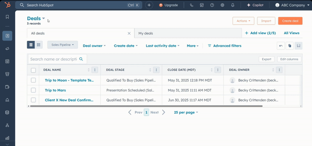Open the CRM contacts sidebar icon
The height and width of the screenshot is (146, 312).
tap(7, 36)
